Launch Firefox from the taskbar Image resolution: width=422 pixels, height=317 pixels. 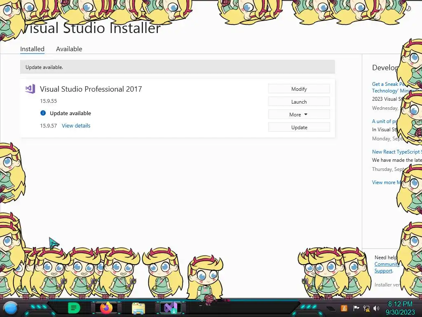coord(106,308)
